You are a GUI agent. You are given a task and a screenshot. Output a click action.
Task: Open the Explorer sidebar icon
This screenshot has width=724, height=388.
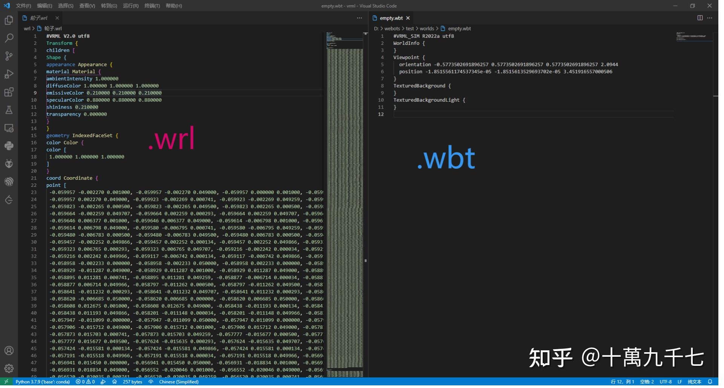pyautogui.click(x=9, y=20)
